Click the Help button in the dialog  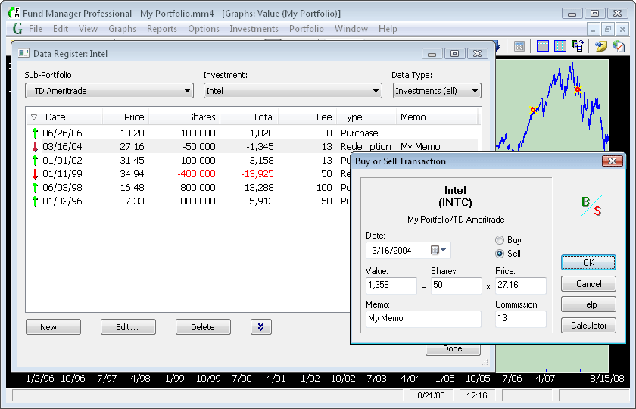coord(588,304)
